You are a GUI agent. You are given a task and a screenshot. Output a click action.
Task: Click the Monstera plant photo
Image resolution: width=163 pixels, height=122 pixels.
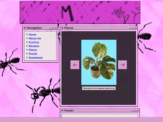99,62
